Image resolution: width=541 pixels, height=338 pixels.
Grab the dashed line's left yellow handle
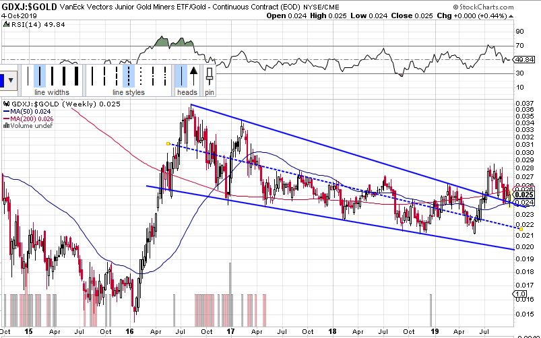[x=168, y=143]
